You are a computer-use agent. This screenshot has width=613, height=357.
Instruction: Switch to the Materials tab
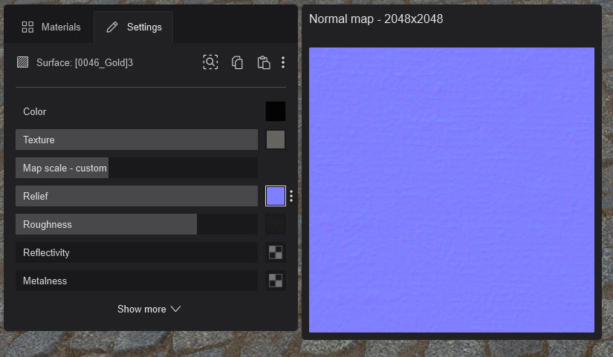click(51, 27)
